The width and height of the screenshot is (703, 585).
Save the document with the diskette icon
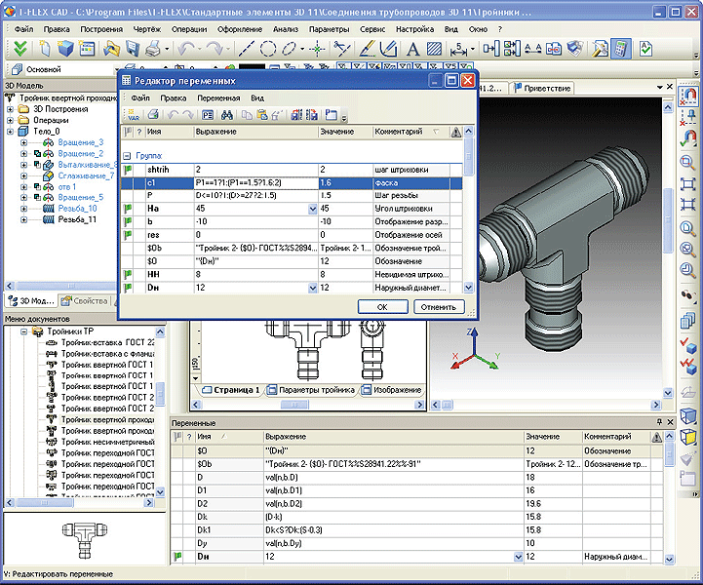(133, 49)
